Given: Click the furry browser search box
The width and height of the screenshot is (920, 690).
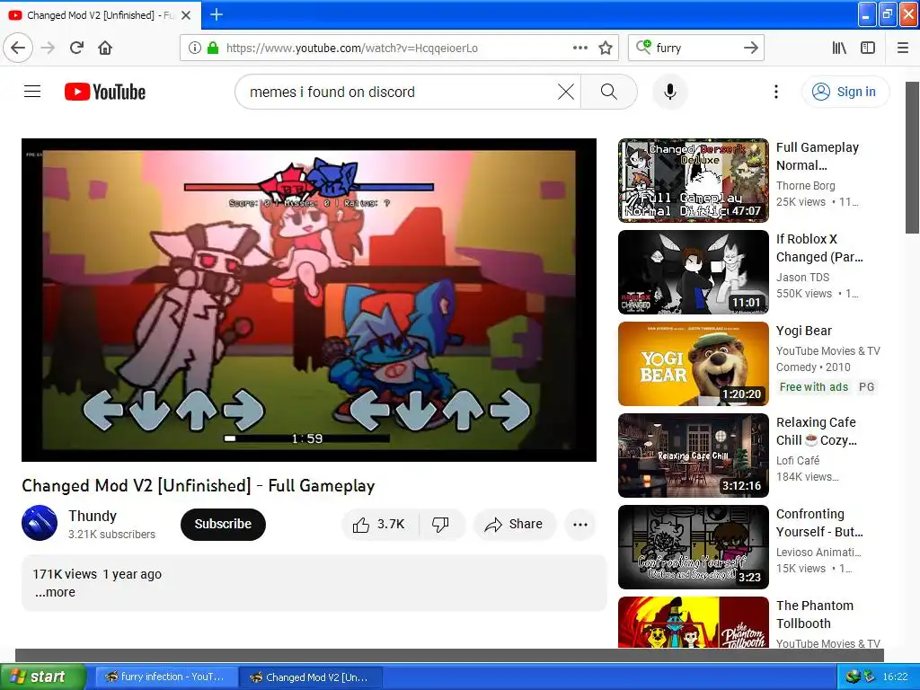Looking at the screenshot, I should (695, 48).
